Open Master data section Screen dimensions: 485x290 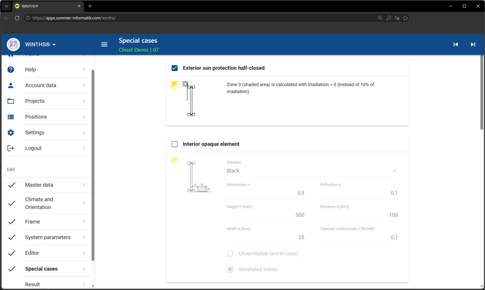(x=46, y=185)
